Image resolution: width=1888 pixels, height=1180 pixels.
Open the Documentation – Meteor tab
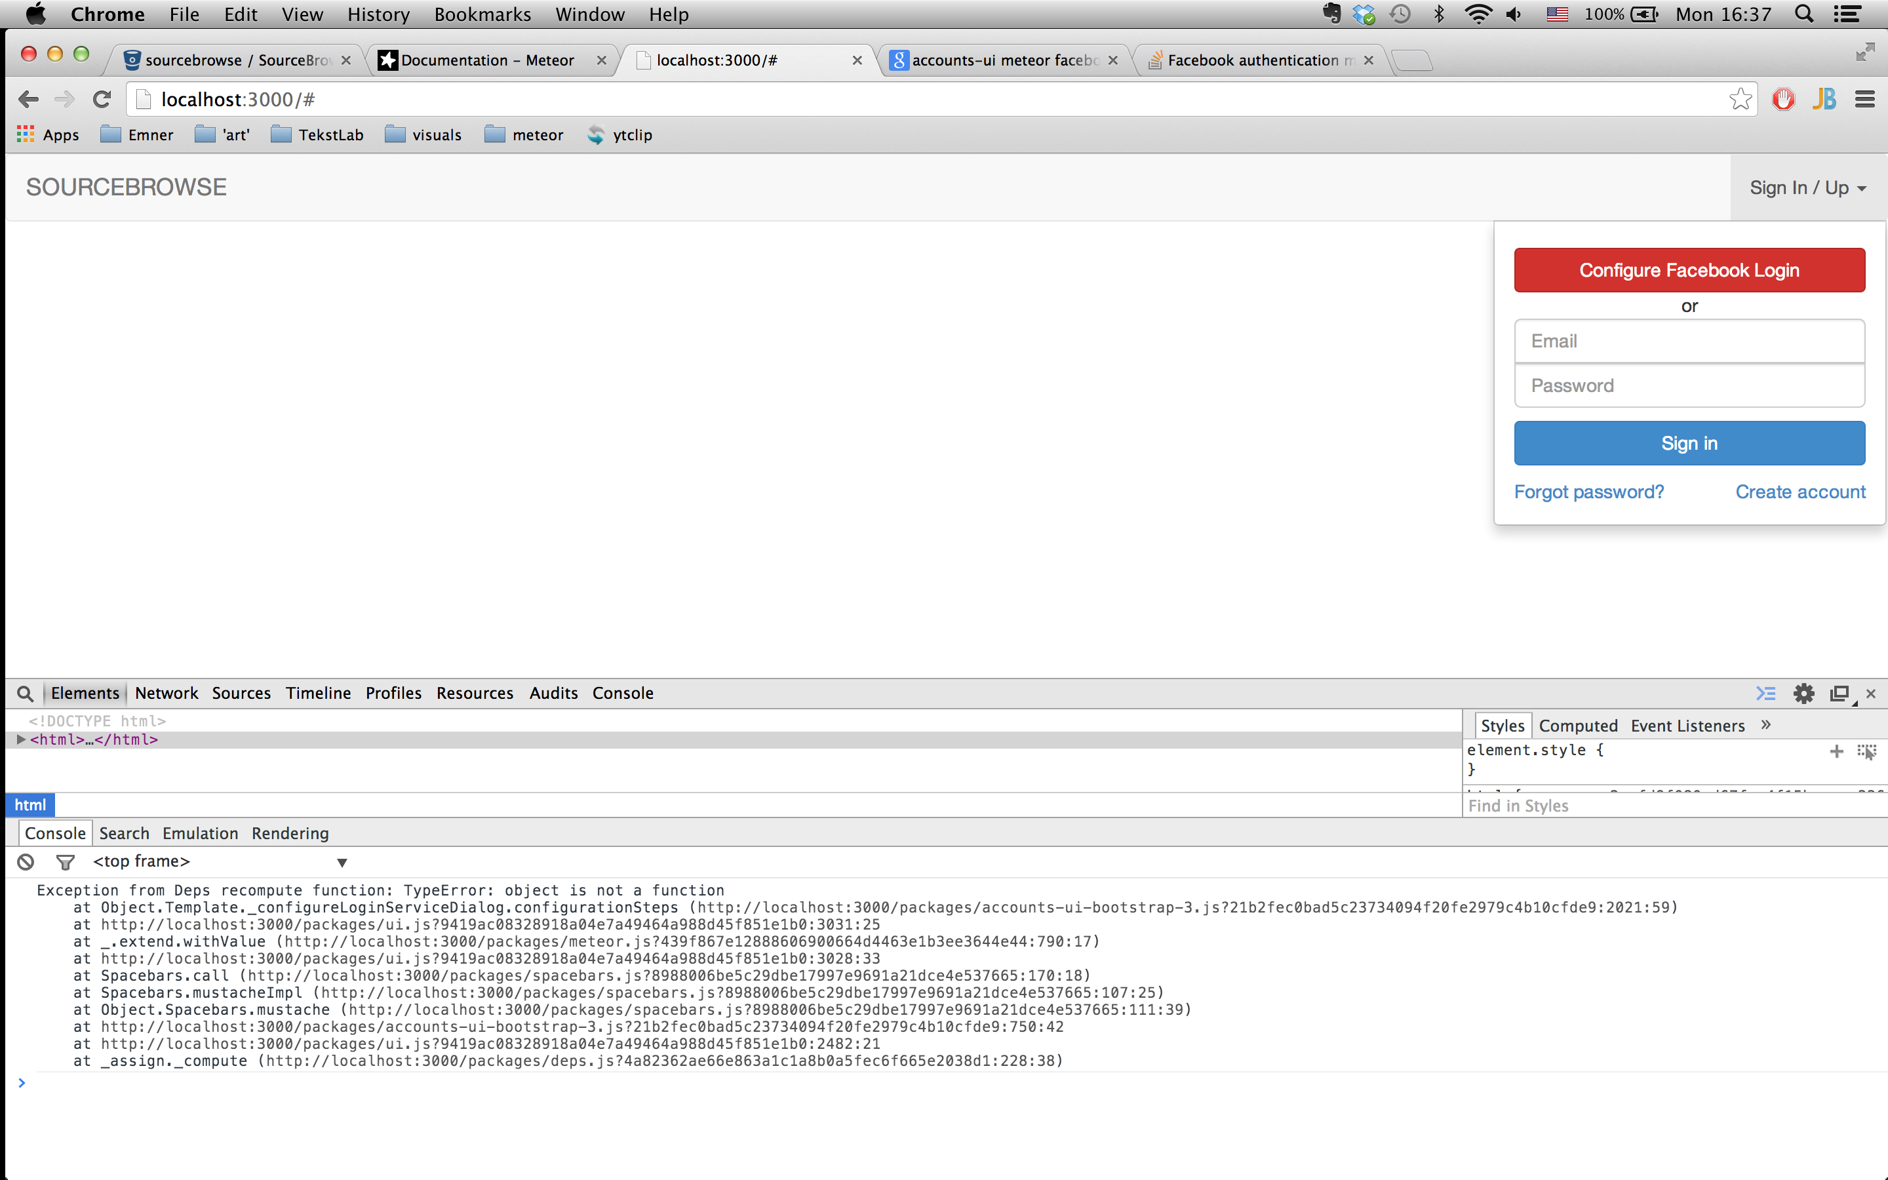[x=488, y=60]
